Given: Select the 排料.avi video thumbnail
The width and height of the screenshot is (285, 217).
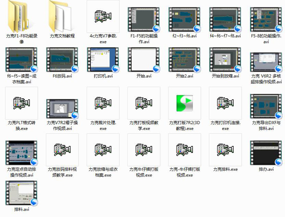Looking at the screenshot, I should coord(21,193).
